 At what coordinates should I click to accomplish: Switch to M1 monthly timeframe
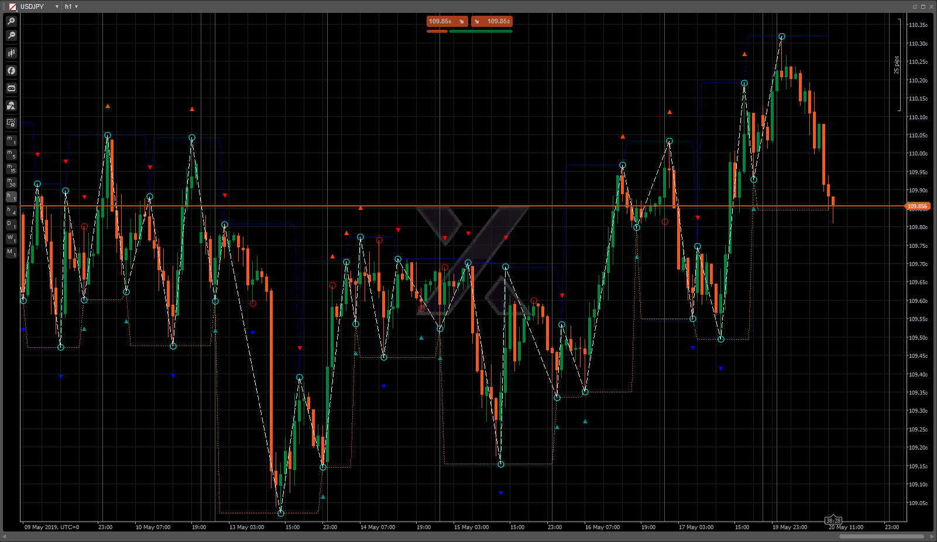[11, 253]
